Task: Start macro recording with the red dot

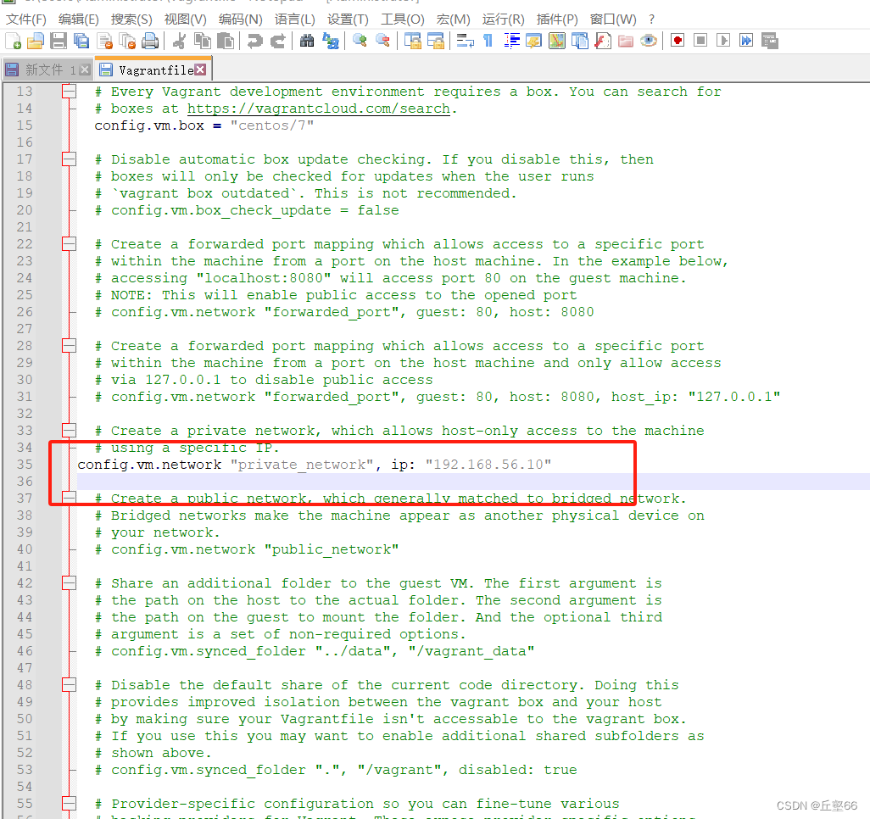Action: pyautogui.click(x=678, y=41)
